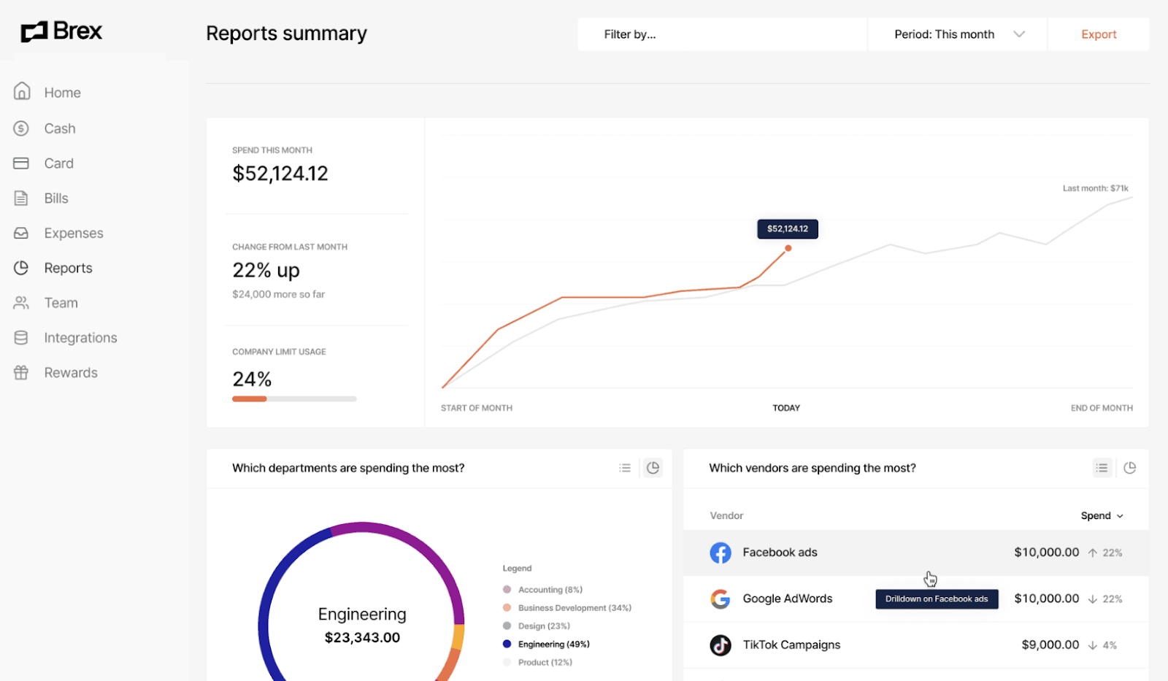Click the Expenses inbox icon
The image size is (1168, 681).
tap(21, 233)
